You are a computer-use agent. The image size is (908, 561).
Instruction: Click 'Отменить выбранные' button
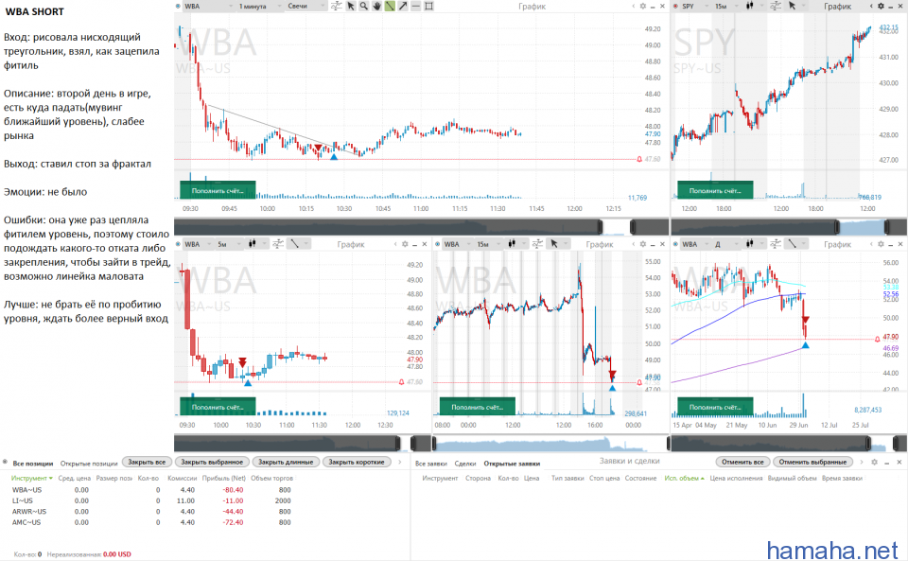[813, 462]
